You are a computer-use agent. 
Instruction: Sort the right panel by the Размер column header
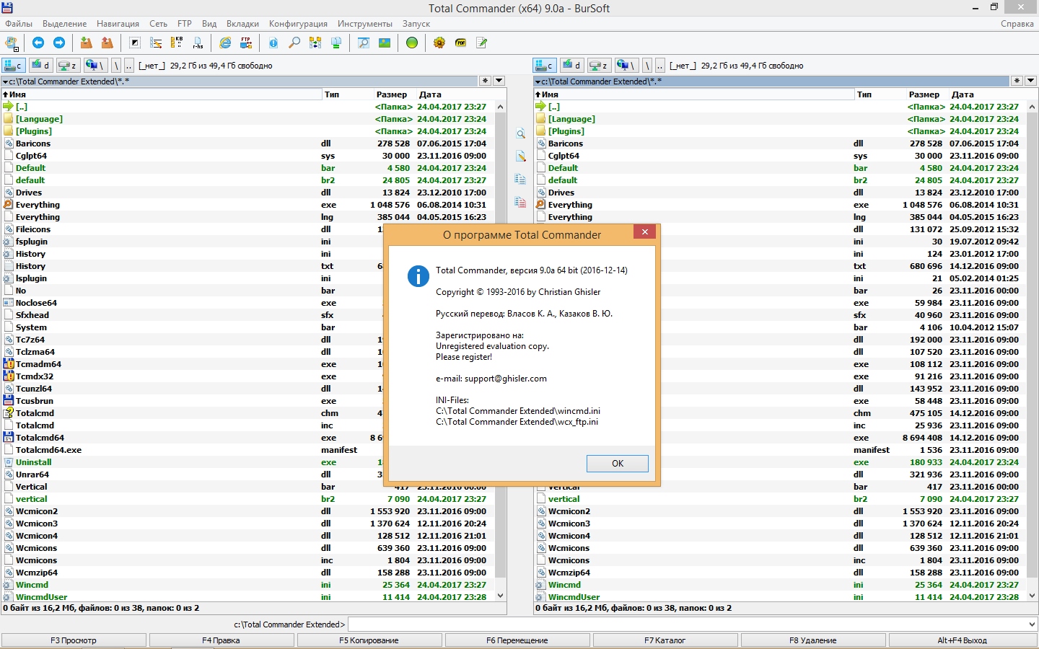926,94
